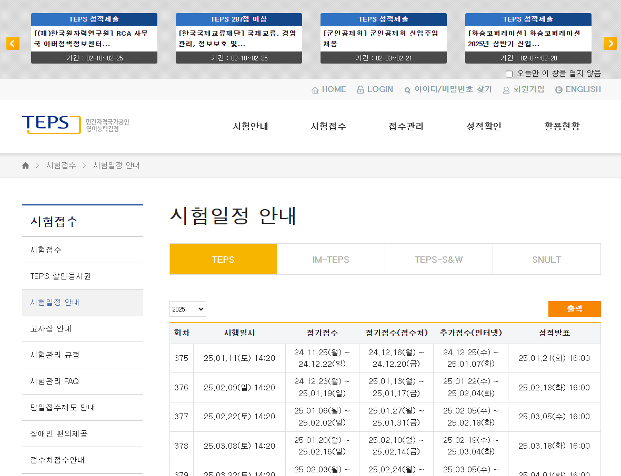This screenshot has width=621, height=476.
Task: Click the ENGLISH link
Action: pos(584,89)
